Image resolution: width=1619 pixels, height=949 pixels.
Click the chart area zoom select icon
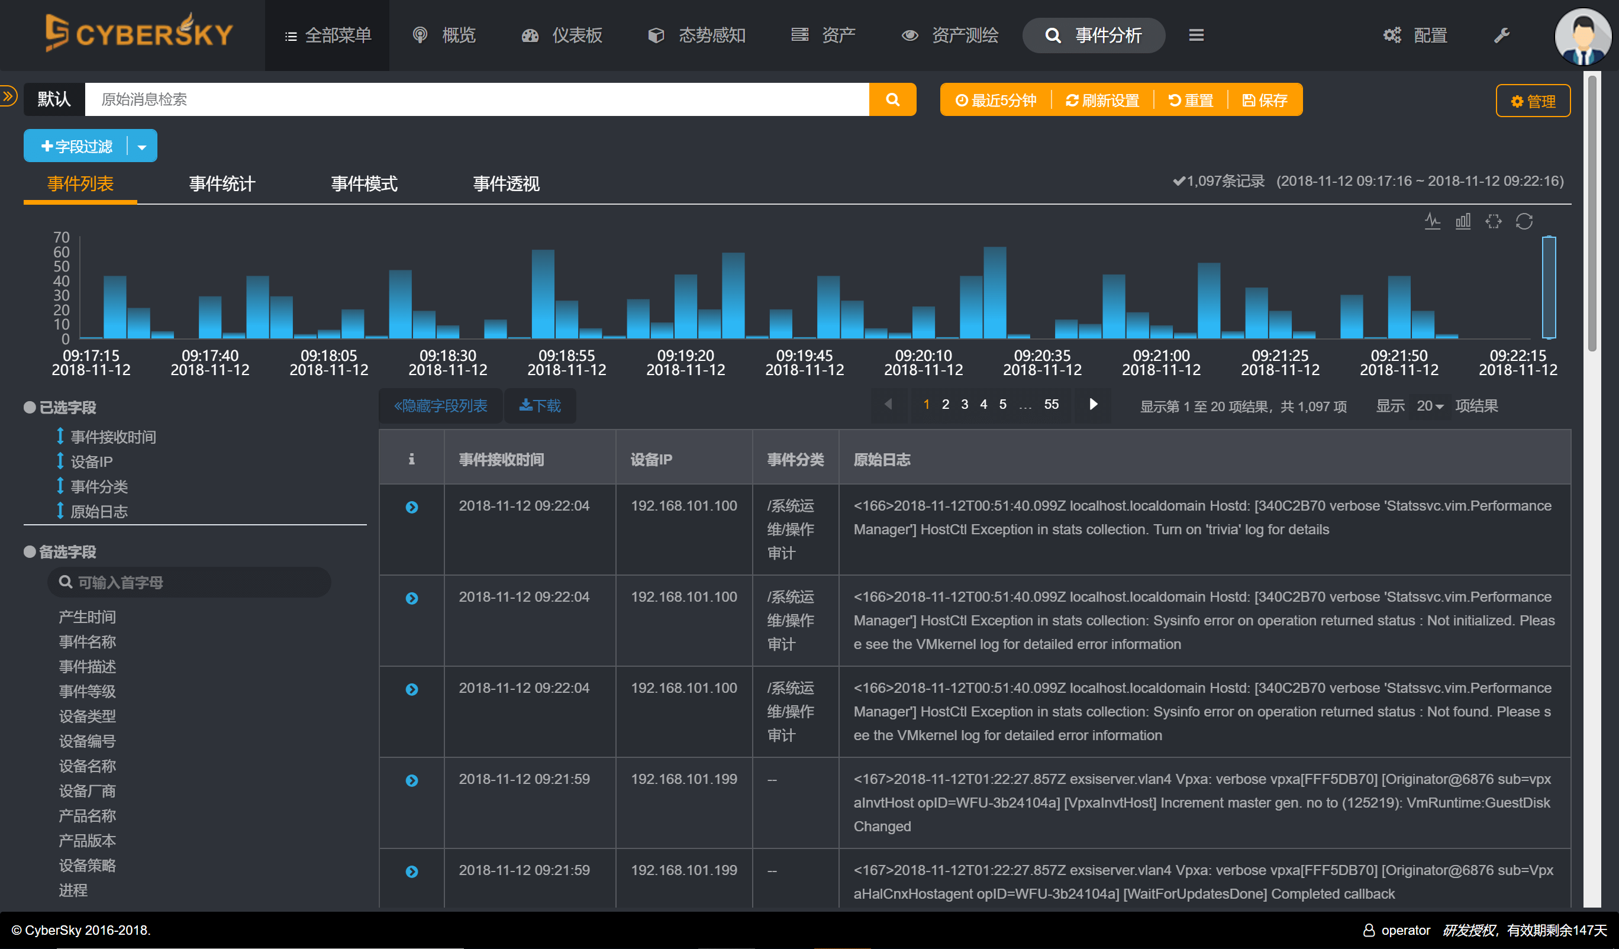[x=1493, y=222]
